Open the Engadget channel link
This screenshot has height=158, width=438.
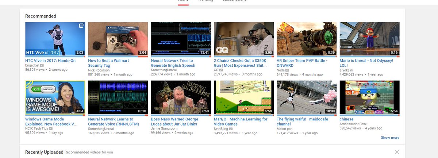click(33, 65)
